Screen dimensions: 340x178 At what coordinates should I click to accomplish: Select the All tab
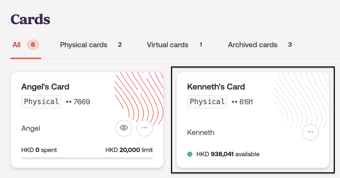tap(17, 45)
